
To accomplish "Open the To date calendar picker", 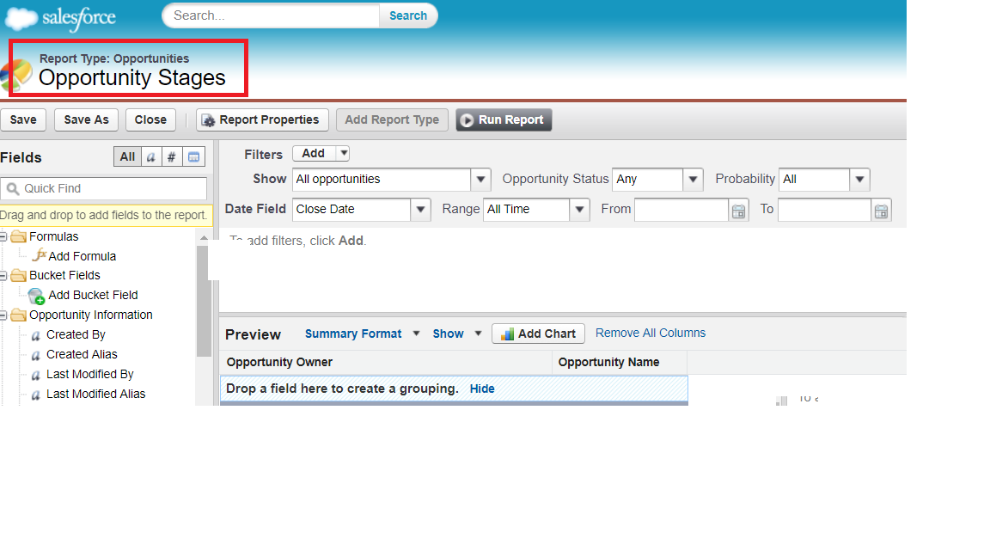I will point(882,211).
